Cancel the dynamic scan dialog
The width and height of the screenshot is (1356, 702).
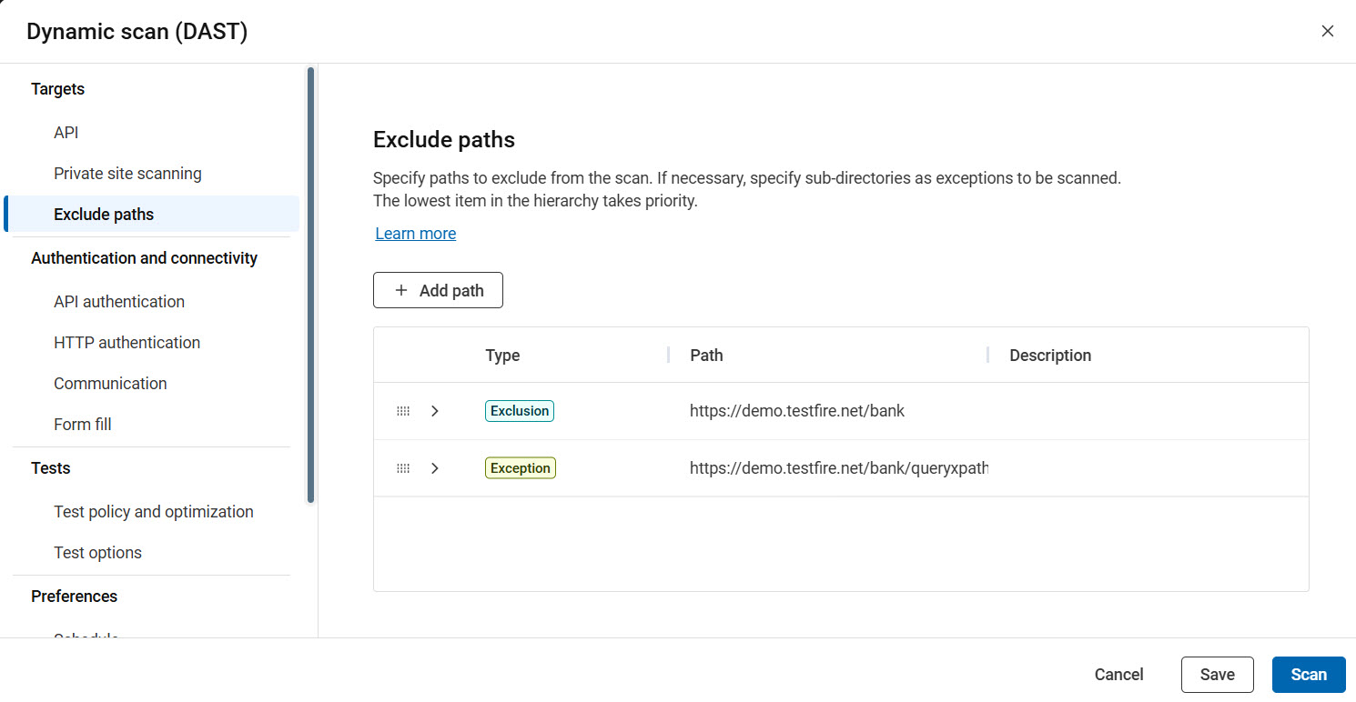pyautogui.click(x=1118, y=675)
